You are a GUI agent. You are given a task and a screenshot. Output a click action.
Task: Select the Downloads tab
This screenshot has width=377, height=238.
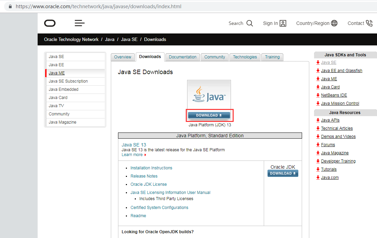pos(150,57)
